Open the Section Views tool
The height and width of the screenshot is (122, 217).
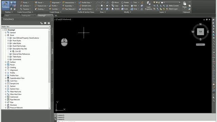tap(86, 9)
